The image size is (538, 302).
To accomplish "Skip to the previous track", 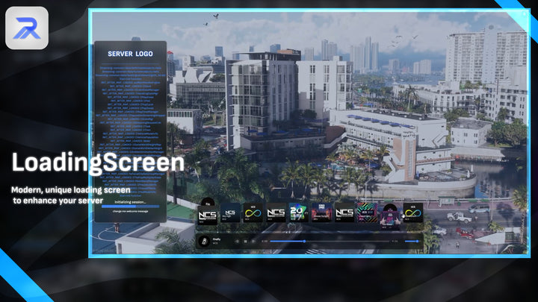I will pos(237,242).
